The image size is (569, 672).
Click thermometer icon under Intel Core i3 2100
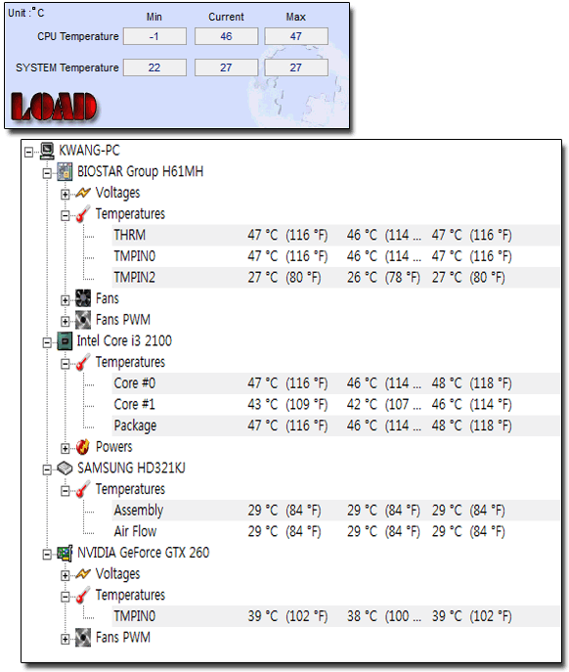83,362
